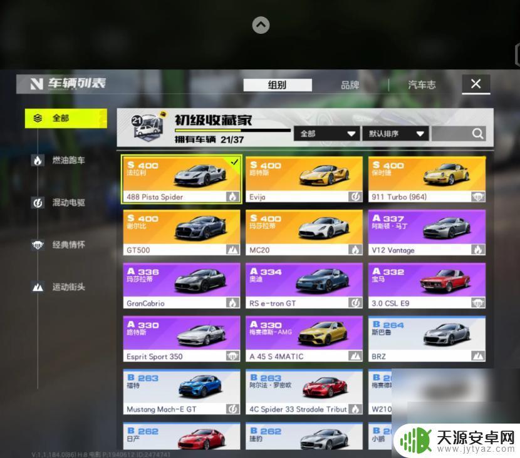This screenshot has width=520, height=458.
Task: Click electric type icon on Mustang Mach-E GT
Action: click(232, 409)
